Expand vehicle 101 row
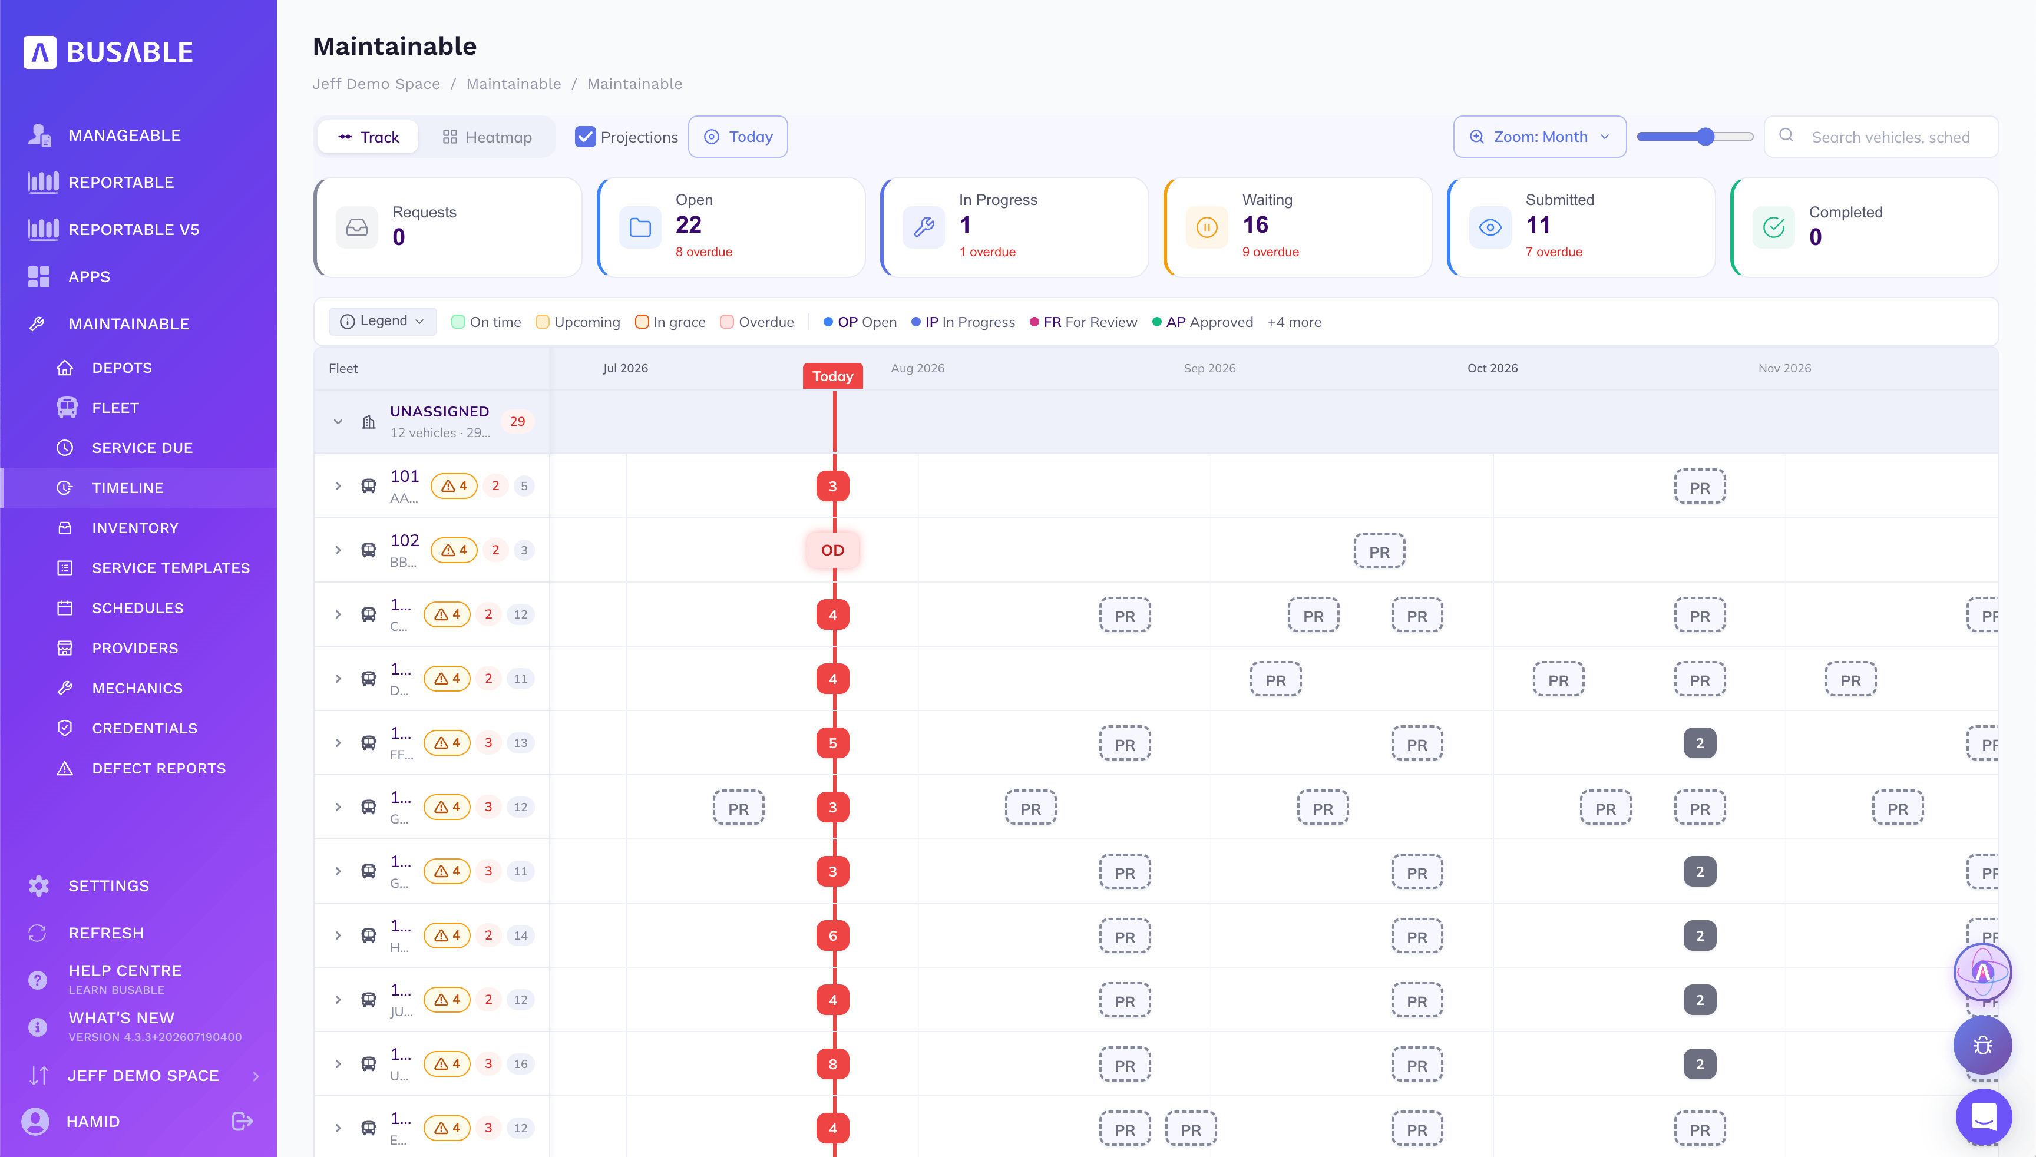The height and width of the screenshot is (1157, 2036). point(338,487)
